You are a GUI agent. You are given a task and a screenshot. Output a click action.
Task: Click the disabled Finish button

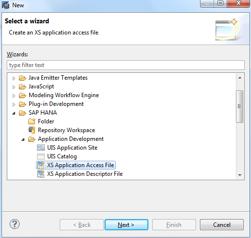coord(174,225)
